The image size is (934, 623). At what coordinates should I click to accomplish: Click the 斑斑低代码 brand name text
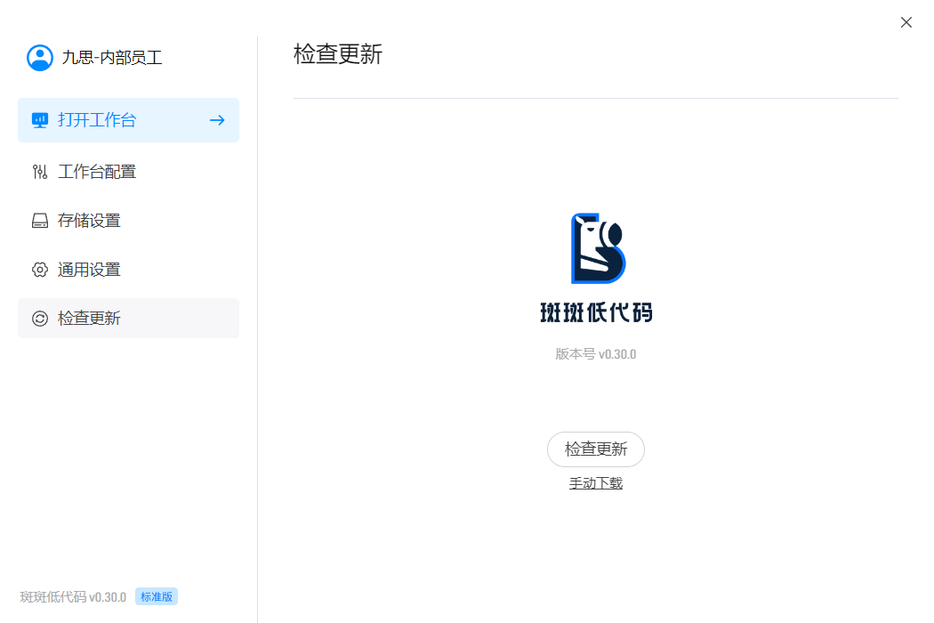click(x=596, y=313)
